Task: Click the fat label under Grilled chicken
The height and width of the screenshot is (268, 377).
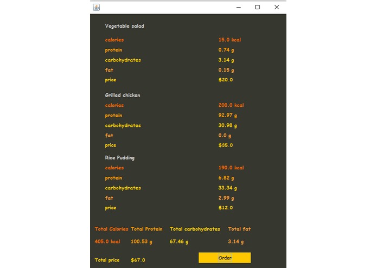Action: [109, 136]
